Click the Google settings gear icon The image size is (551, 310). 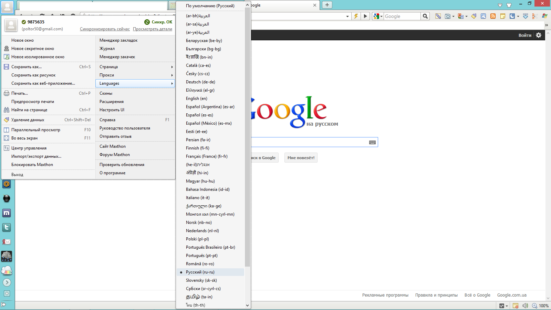pos(539,35)
